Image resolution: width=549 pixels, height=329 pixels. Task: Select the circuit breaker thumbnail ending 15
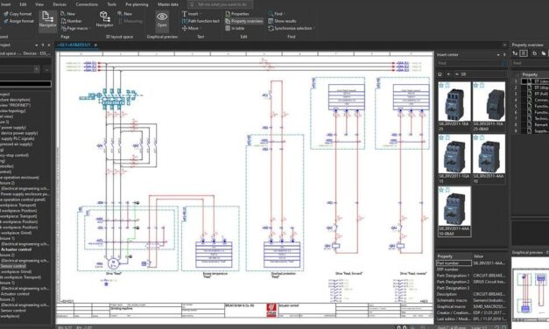[x=454, y=159]
